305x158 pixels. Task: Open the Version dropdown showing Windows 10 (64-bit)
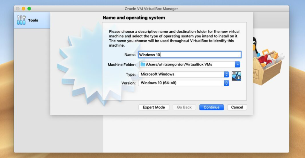(x=183, y=83)
